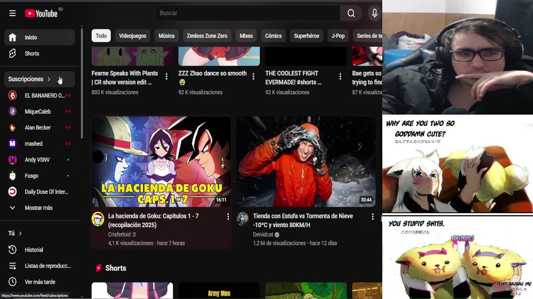This screenshot has width=533, height=299.
Task: Start voice search with microphone icon
Action: click(375, 13)
